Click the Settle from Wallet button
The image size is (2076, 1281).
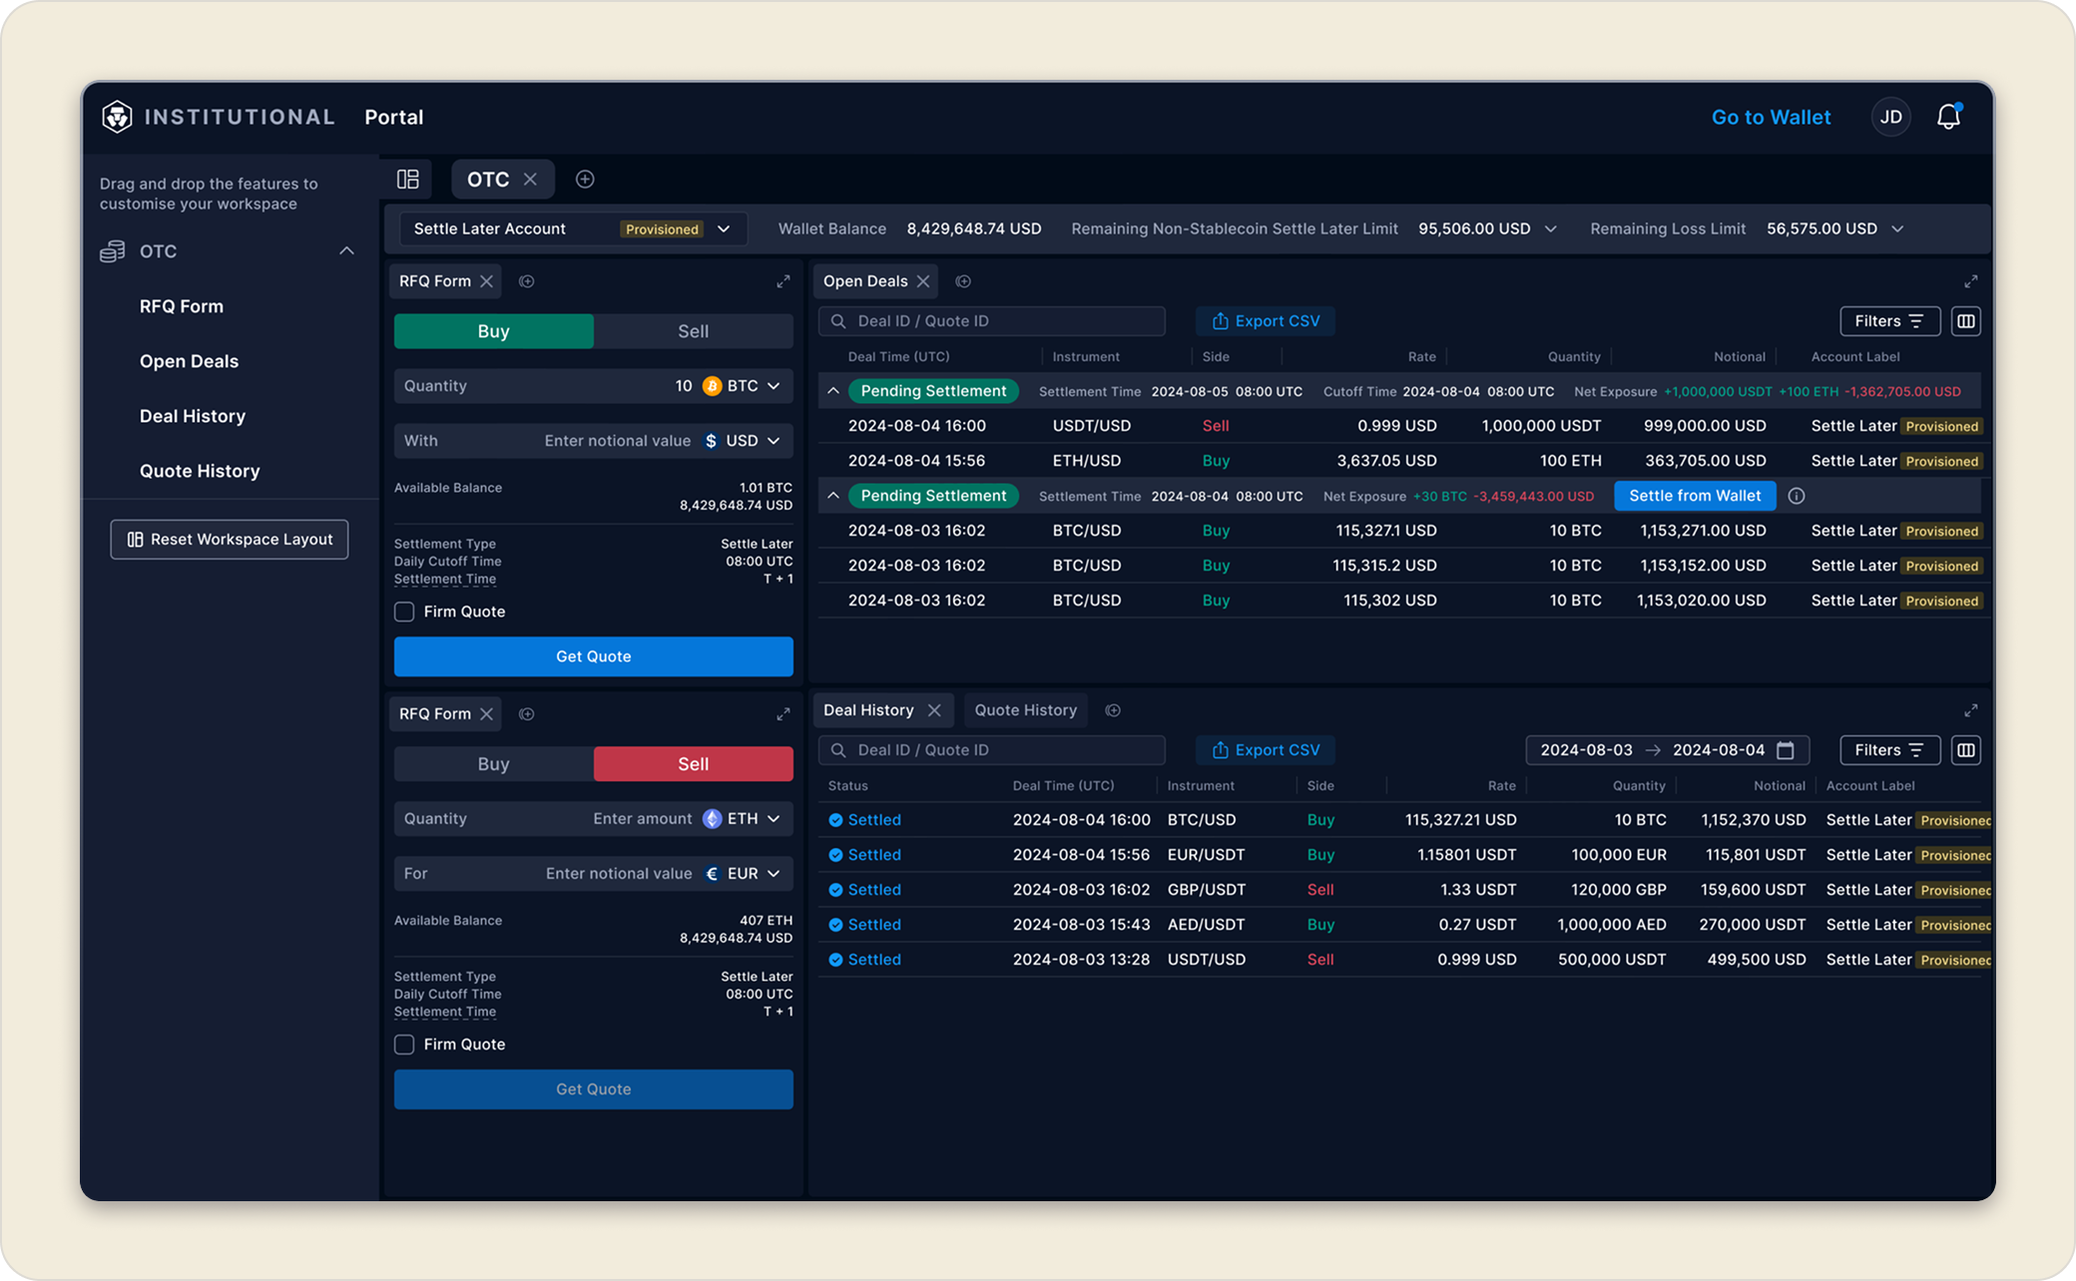(1695, 496)
